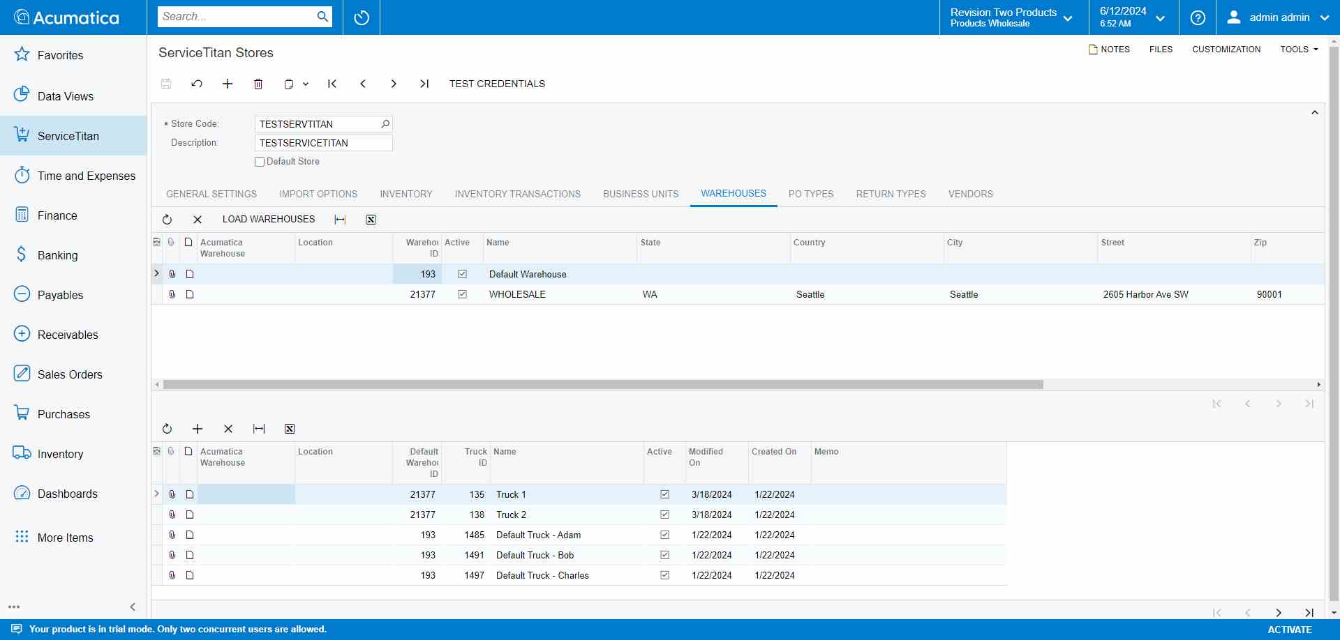Click the Save record toolbar icon
Screen dimensions: 1340x640
(166, 84)
